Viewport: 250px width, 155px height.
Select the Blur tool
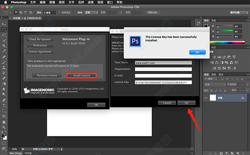[4, 89]
